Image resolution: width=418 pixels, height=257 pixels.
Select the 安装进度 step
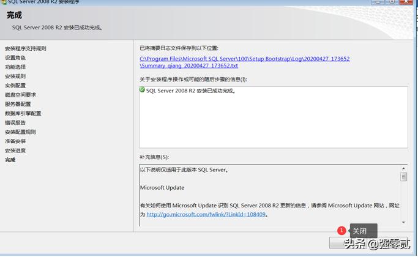point(15,151)
